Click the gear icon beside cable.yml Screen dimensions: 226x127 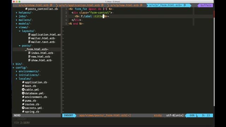(23, 90)
